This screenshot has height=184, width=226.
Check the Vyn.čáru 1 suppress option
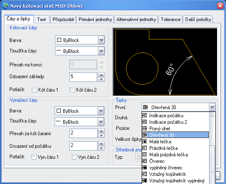[34, 157]
